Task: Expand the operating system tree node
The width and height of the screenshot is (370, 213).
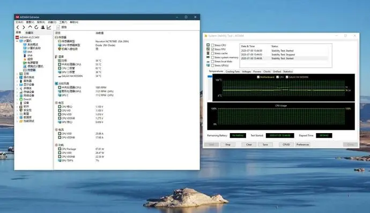Action: coord(17,77)
